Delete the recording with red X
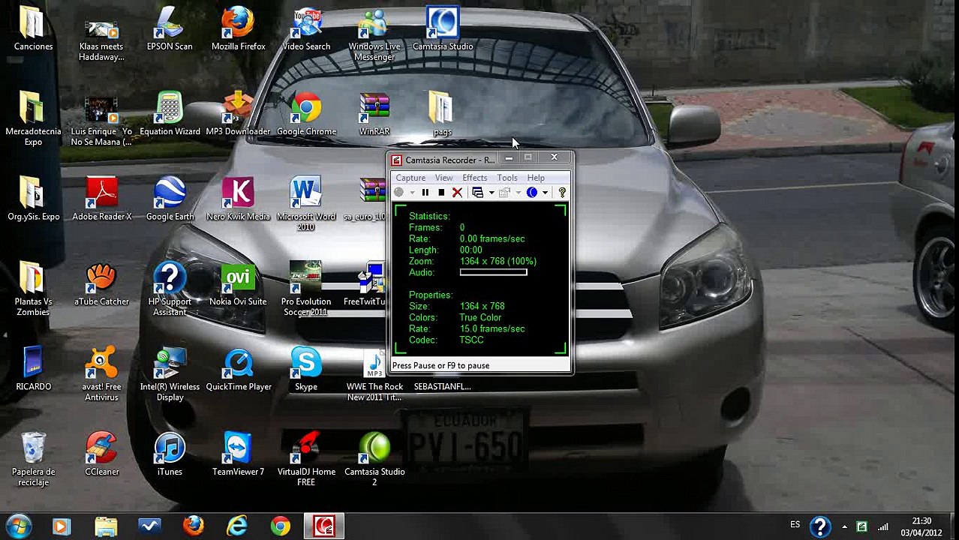This screenshot has width=959, height=540. click(x=457, y=193)
